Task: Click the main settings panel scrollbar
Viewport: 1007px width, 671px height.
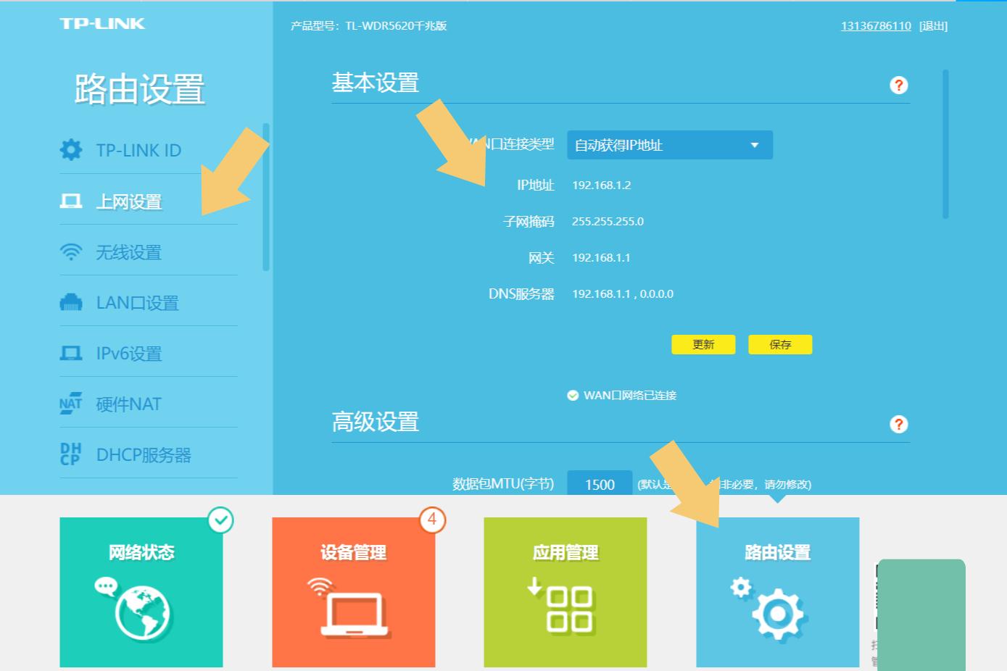Action: coord(945,143)
